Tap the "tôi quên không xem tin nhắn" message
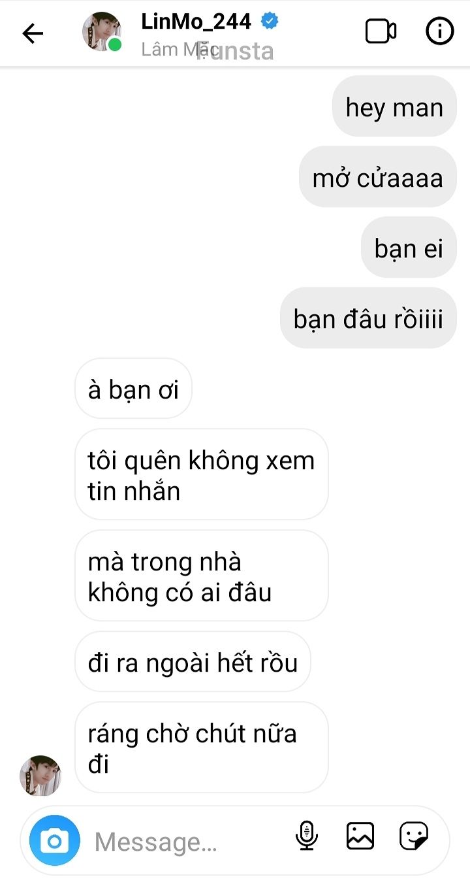The height and width of the screenshot is (888, 470). pos(201,474)
